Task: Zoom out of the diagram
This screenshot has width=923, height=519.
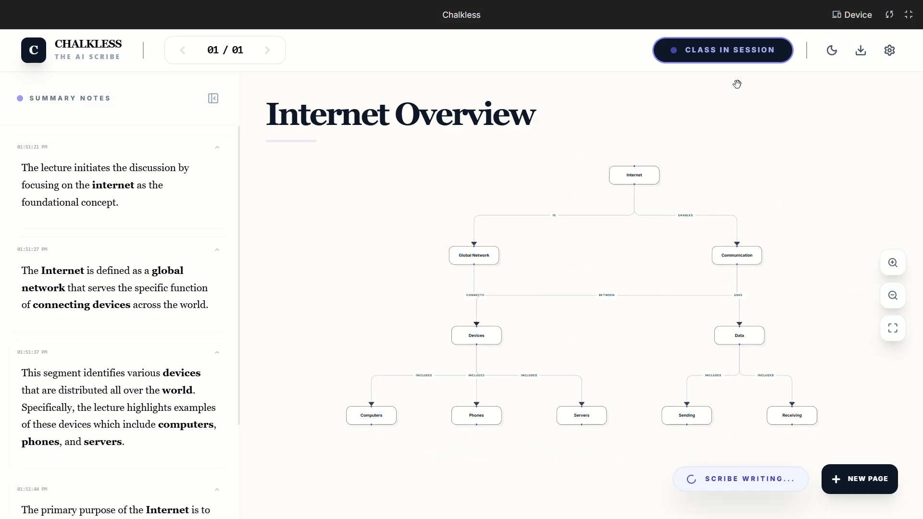Action: click(893, 296)
